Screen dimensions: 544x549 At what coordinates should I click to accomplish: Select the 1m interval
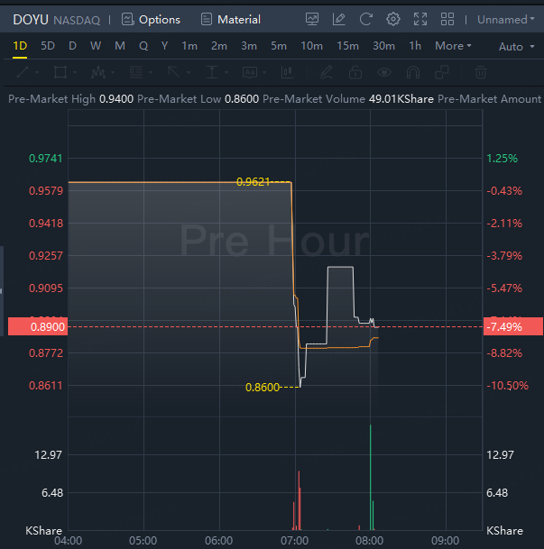click(x=189, y=46)
